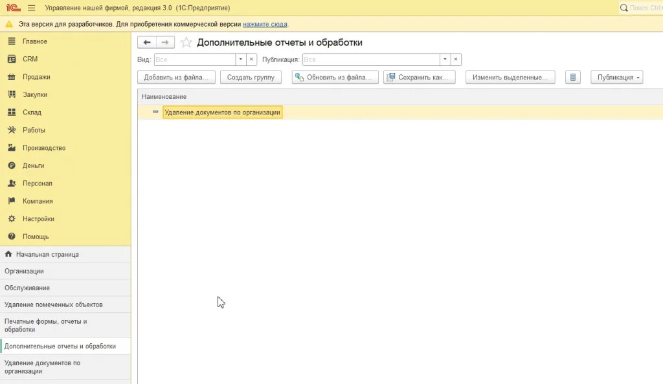Switch to Обслуживание tab

click(65, 288)
